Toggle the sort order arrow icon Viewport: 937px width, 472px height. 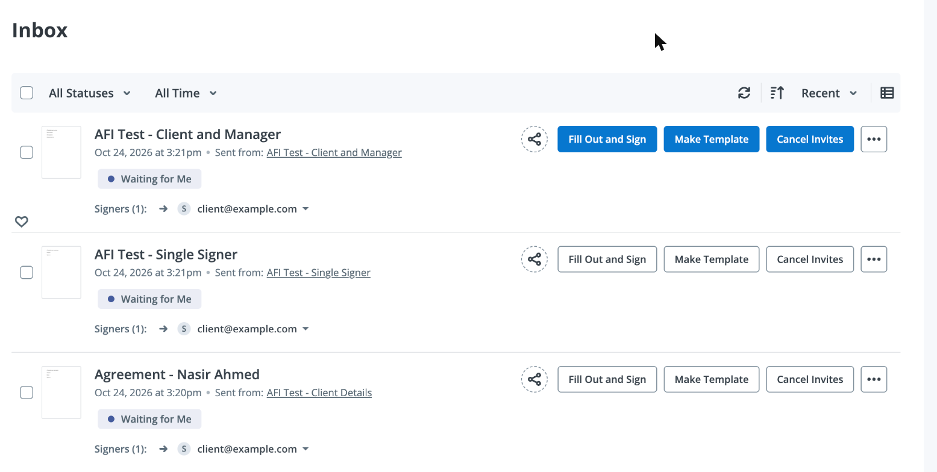pyautogui.click(x=777, y=93)
